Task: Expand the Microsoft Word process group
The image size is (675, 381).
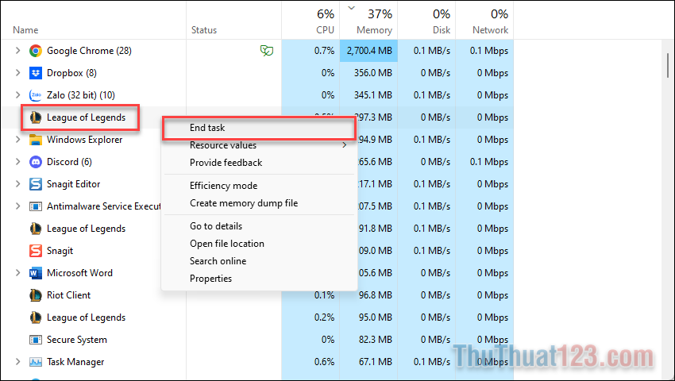Action: click(x=17, y=273)
